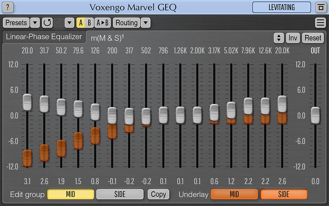
Task: Click the 3.17K band gain value 0.6
Action: tap(214, 181)
